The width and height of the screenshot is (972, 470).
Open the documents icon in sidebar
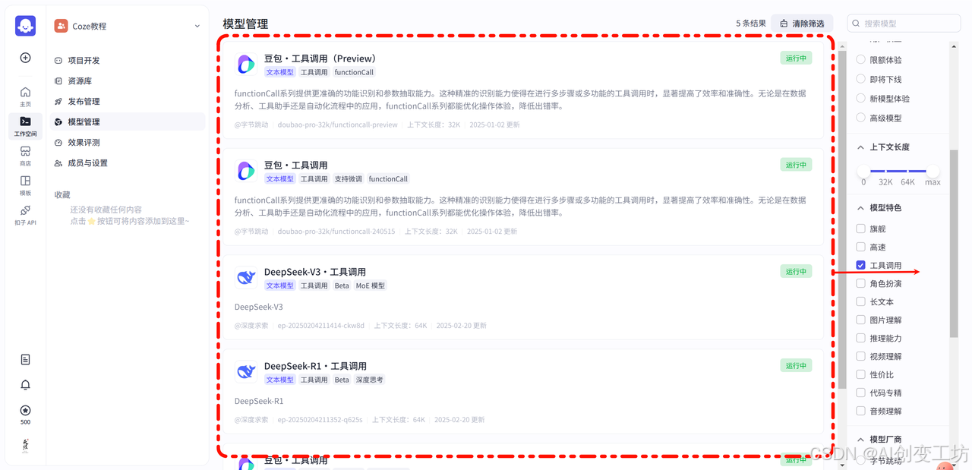pos(25,359)
